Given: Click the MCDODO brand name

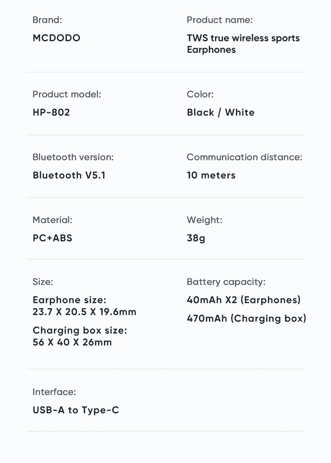Looking at the screenshot, I should click(56, 38).
